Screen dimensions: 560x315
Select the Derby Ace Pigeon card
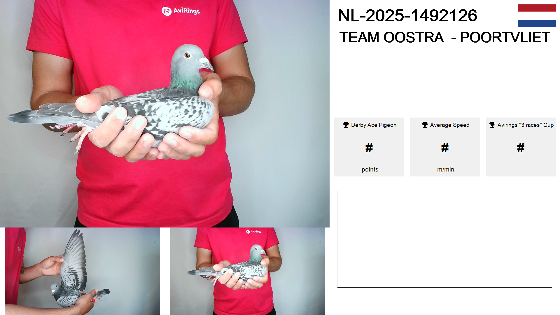[369, 147]
